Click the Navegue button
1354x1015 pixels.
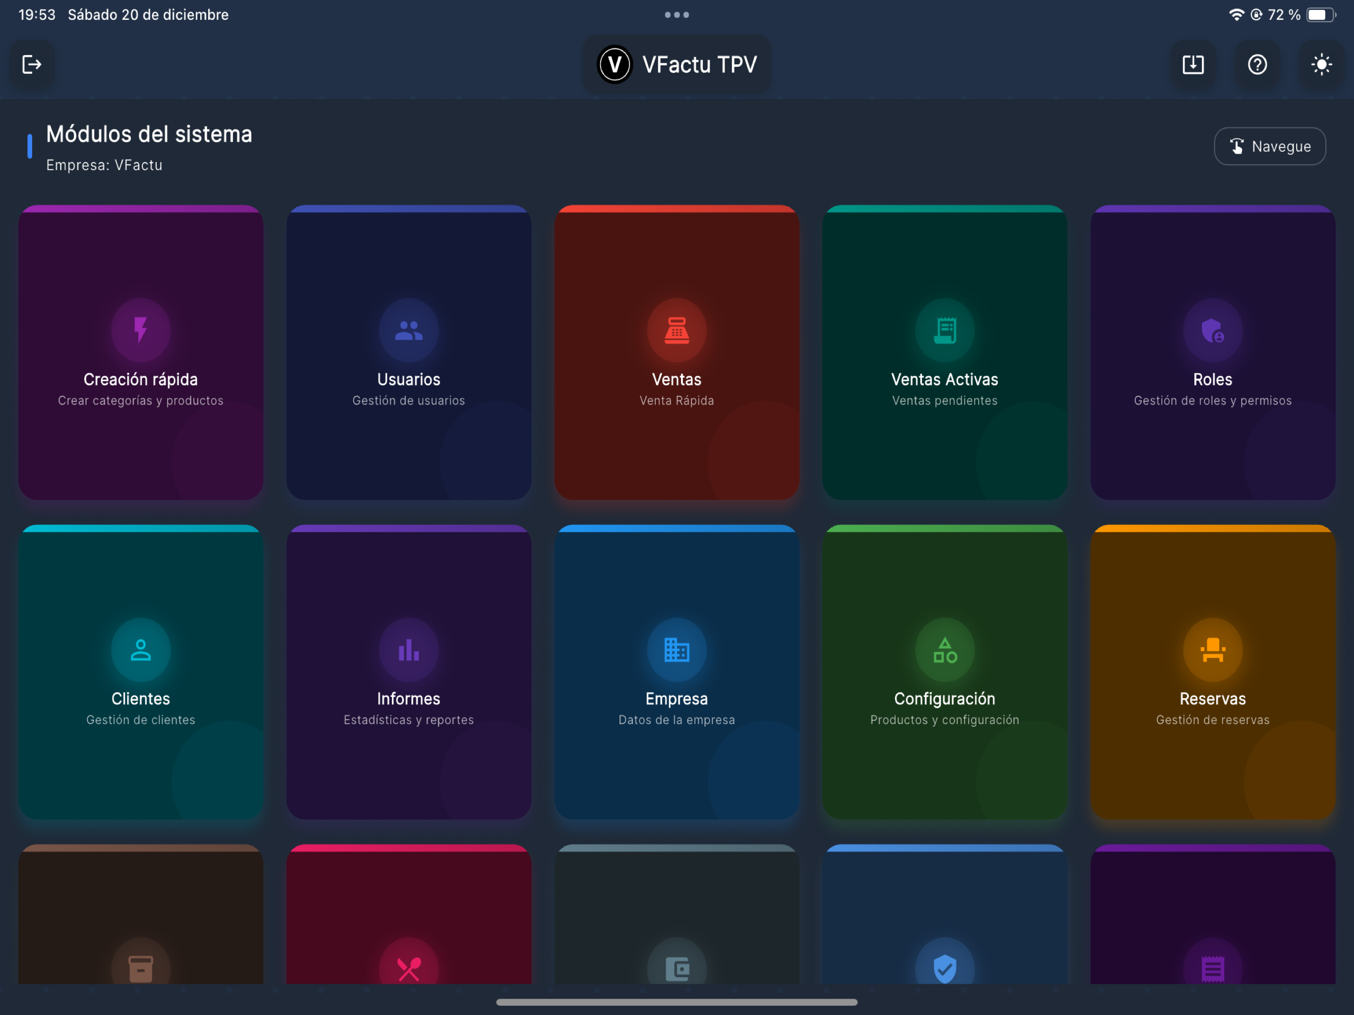[x=1270, y=146]
